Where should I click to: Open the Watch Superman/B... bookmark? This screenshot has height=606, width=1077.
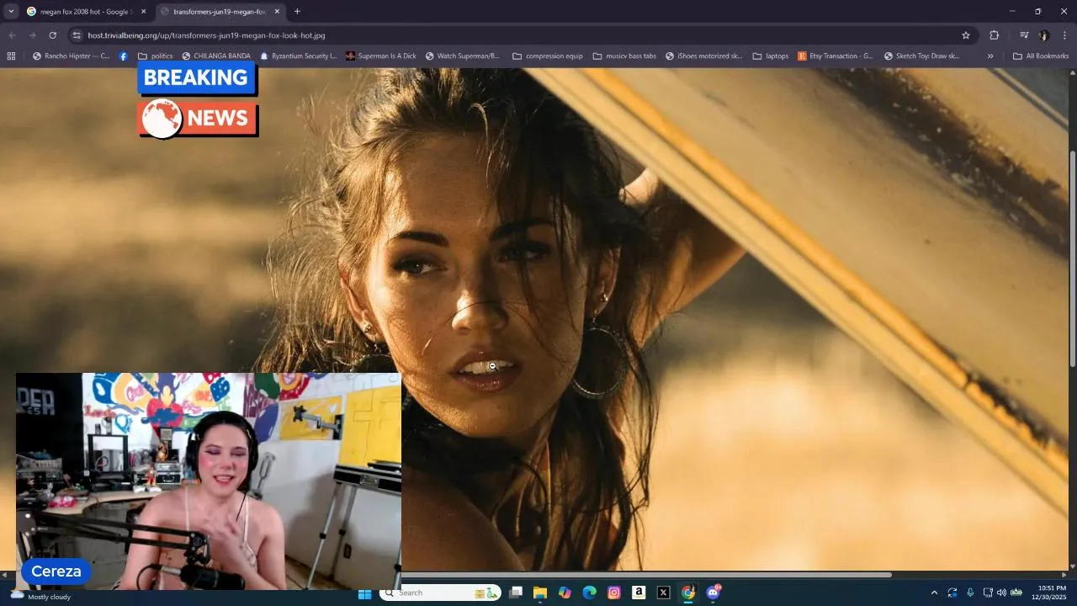coord(462,56)
